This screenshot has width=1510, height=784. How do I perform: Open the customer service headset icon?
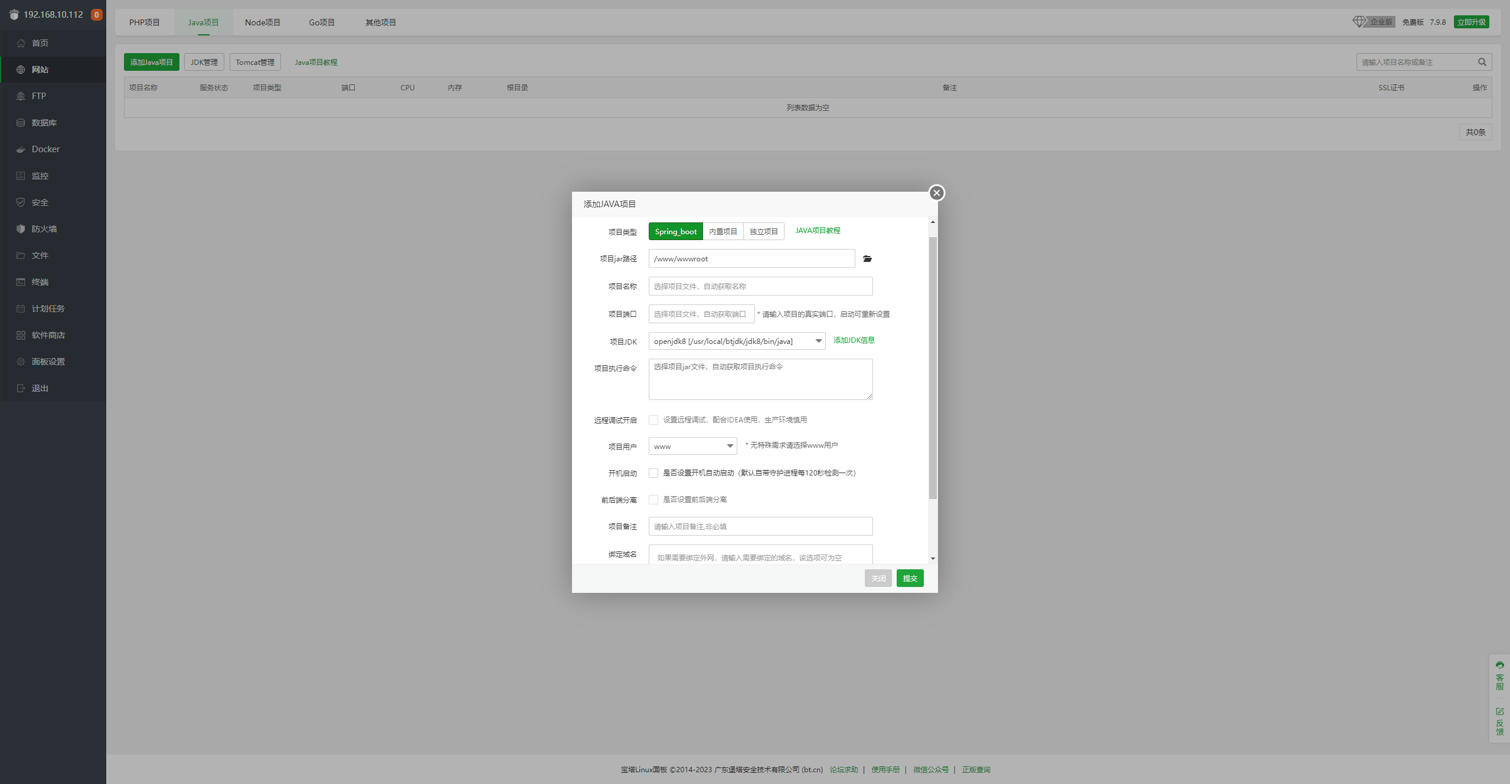coord(1499,665)
